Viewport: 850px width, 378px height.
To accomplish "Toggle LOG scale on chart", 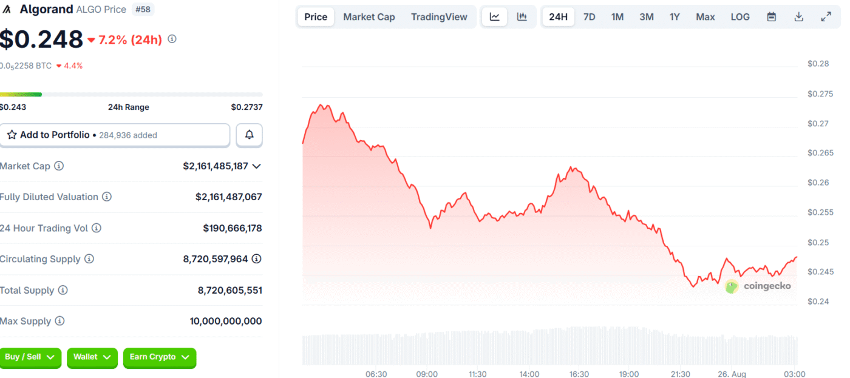I will [x=740, y=17].
